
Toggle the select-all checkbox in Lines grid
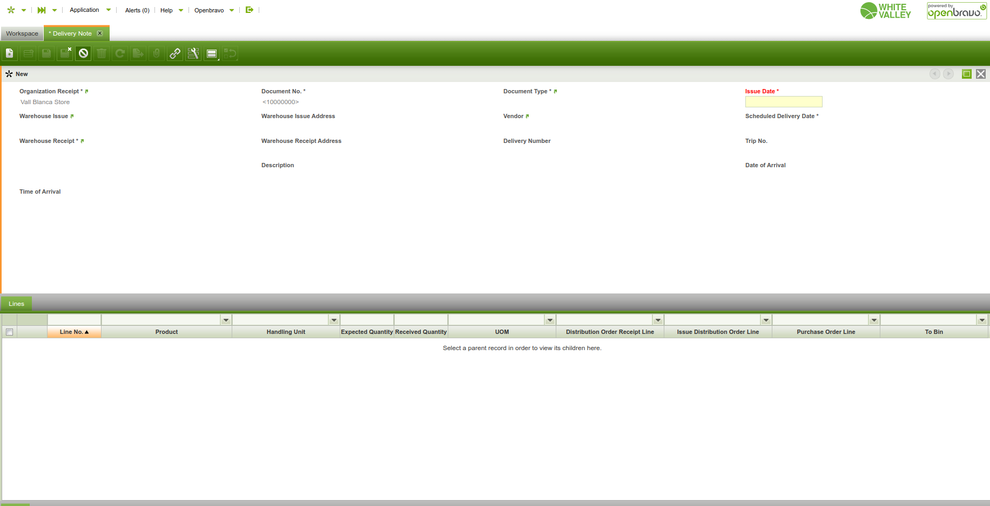[x=9, y=332]
